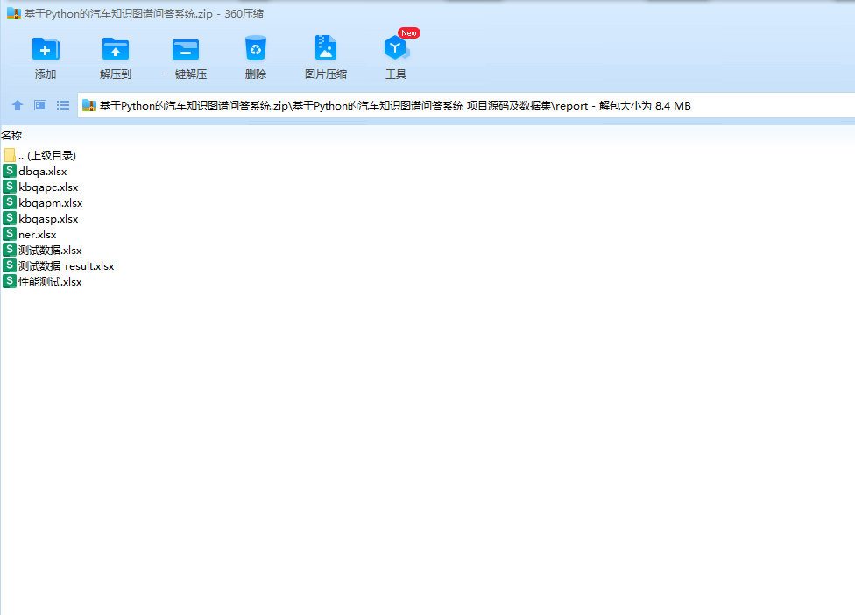This screenshot has width=855, height=615.
Task: Click the spreadsheet icon of kbqasp.xlsx
Action: tap(10, 219)
